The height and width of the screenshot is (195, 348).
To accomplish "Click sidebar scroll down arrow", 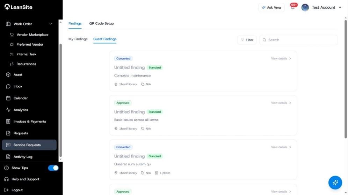I will [60, 159].
